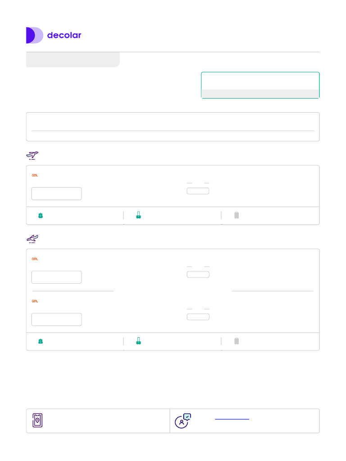Click the phone with map pin icon
This screenshot has height=461, width=346.
(x=37, y=420)
